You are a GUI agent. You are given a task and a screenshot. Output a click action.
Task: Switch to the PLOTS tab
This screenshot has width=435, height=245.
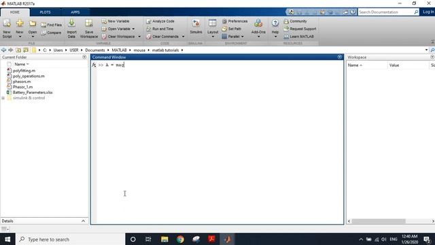(45, 12)
